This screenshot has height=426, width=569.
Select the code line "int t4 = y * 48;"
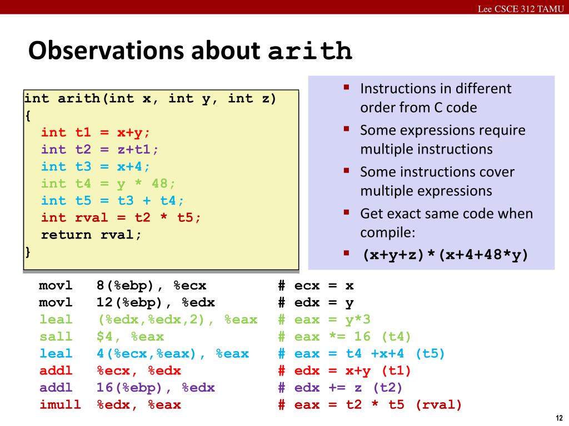pos(108,183)
